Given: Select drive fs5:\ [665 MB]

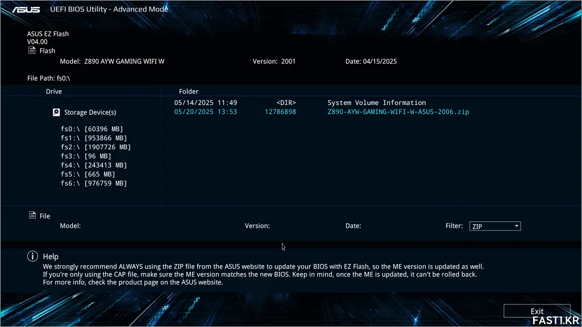Looking at the screenshot, I should point(88,174).
